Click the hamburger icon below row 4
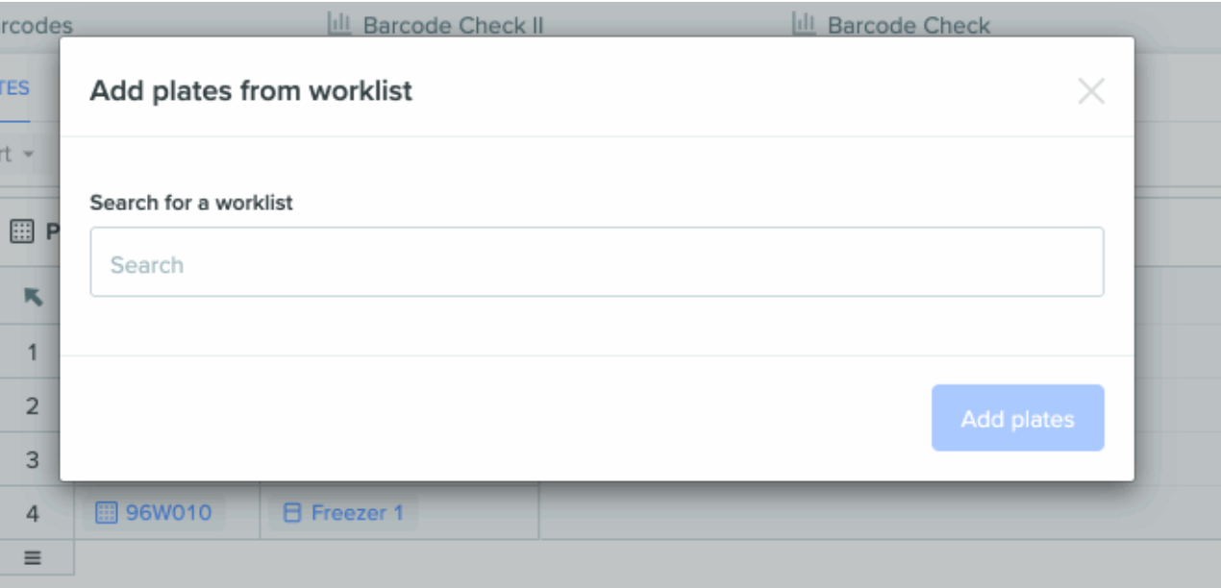This screenshot has height=588, width=1221. 33,557
